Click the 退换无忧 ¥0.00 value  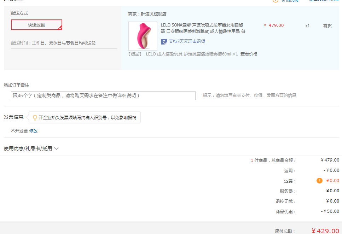[332, 201]
